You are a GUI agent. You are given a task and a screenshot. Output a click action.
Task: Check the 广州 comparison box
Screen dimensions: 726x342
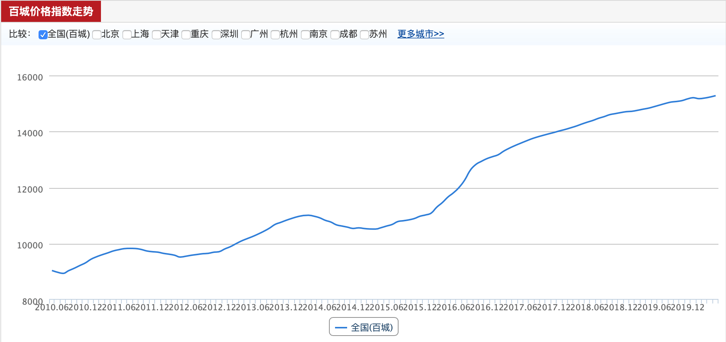[x=245, y=35]
